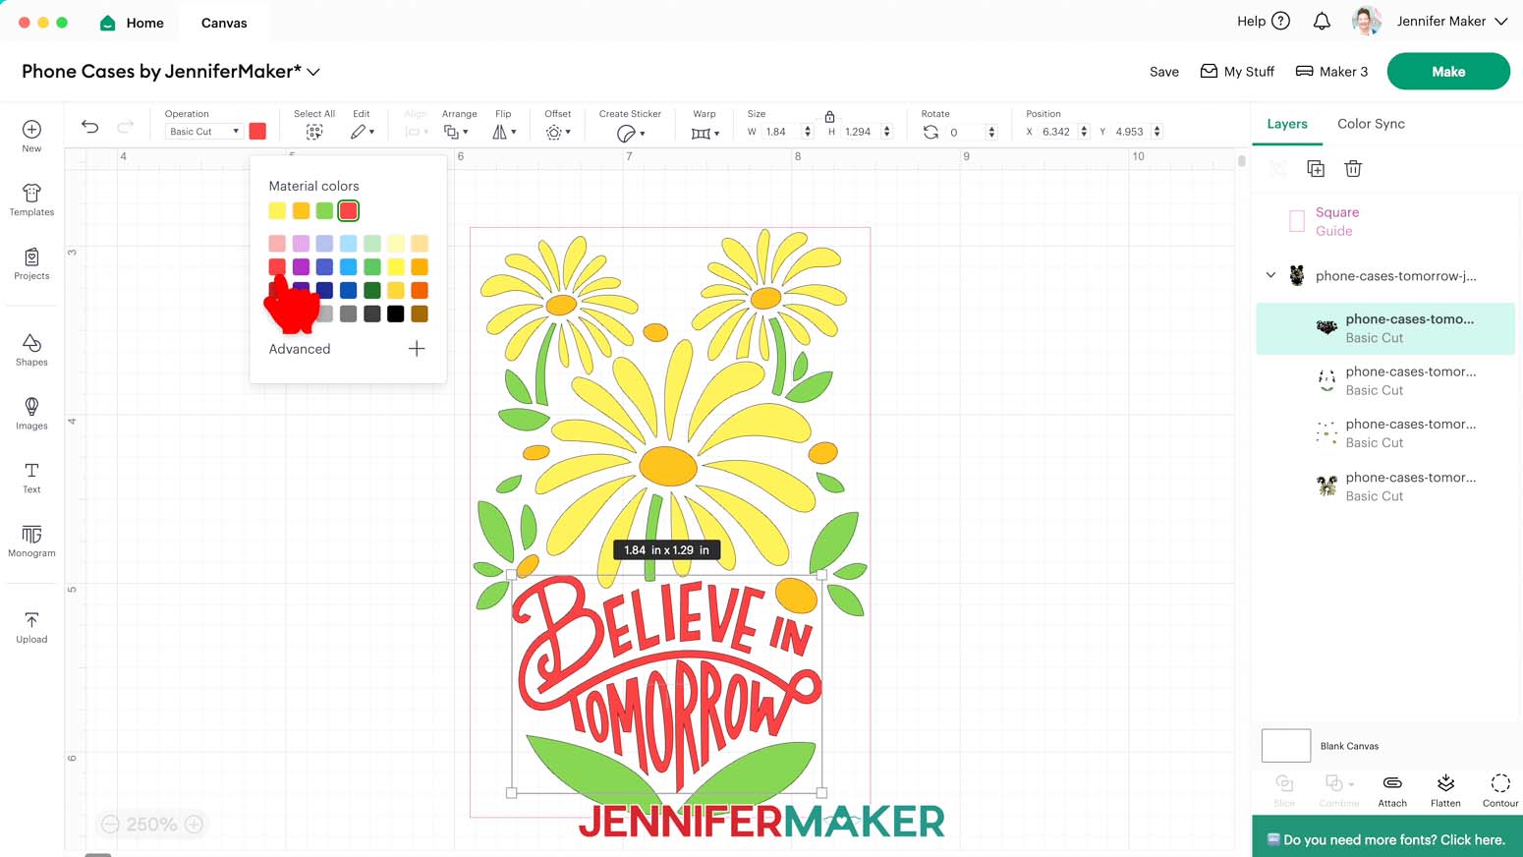1523x857 pixels.
Task: Click the Width stepper arrows
Action: click(808, 132)
